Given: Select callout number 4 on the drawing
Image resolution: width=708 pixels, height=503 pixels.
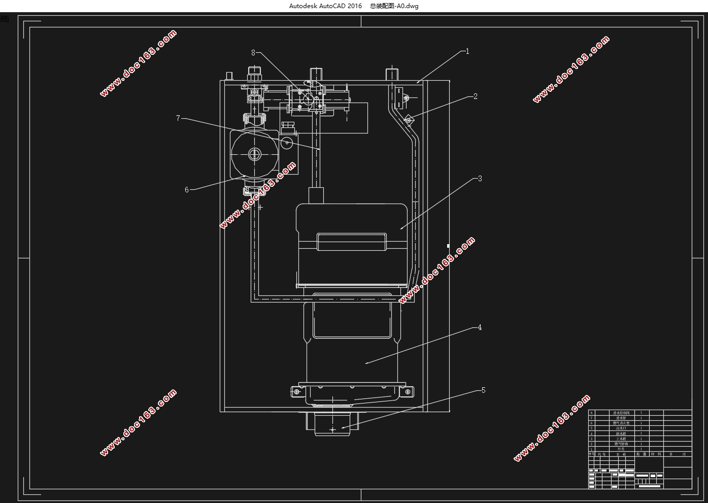Looking at the screenshot, I should click(480, 327).
